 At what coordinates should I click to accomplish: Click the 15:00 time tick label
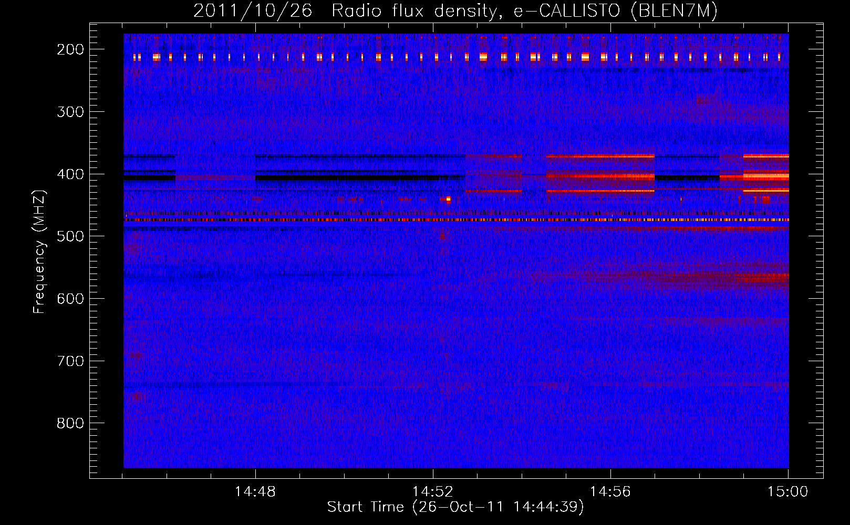coord(788,492)
